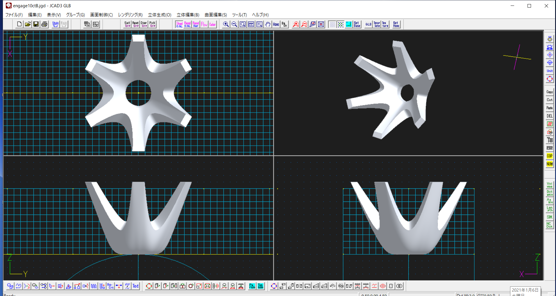This screenshot has width=556, height=296.
Task: Click the zoom out magnifier
Action: (x=234, y=24)
